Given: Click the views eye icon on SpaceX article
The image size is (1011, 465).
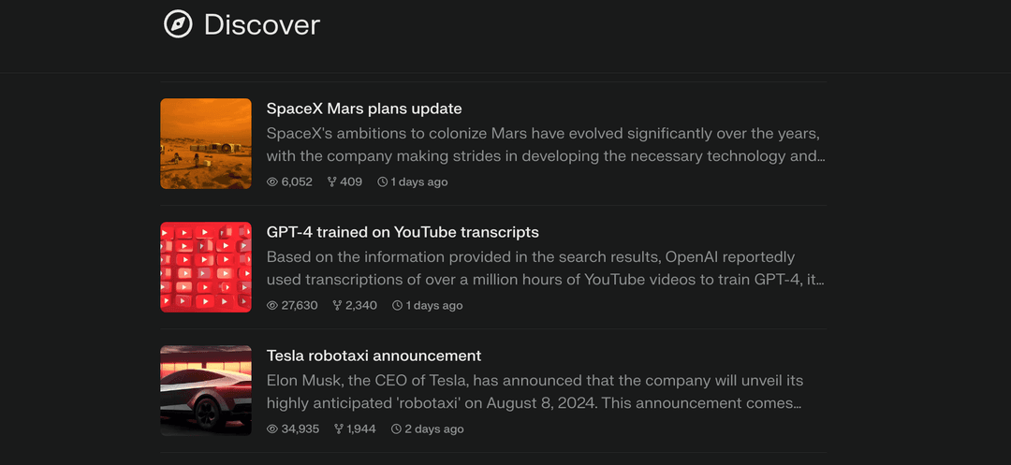Looking at the screenshot, I should [272, 182].
